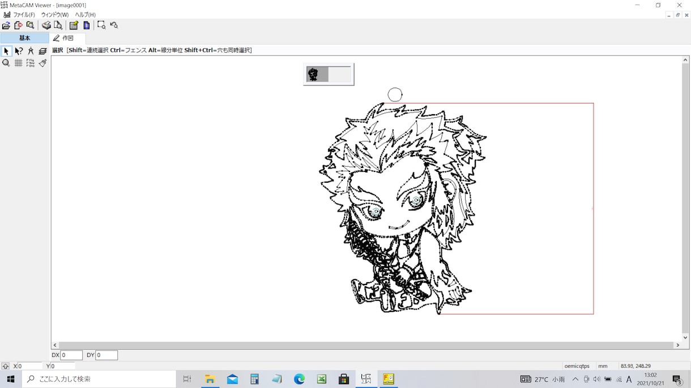This screenshot has width=691, height=388.
Task: Click the undo zoom icon
Action: click(x=114, y=25)
